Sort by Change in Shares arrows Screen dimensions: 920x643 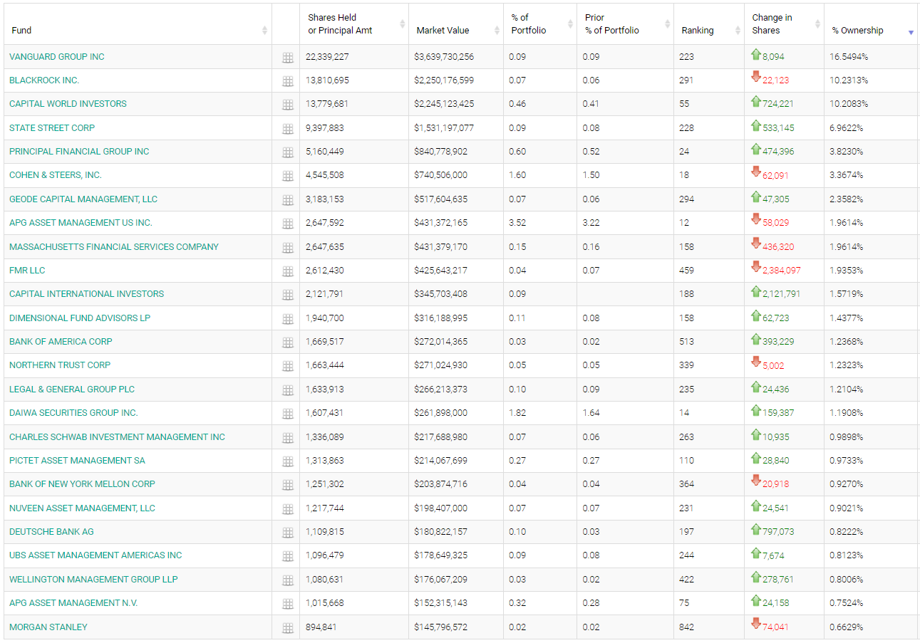tap(817, 24)
